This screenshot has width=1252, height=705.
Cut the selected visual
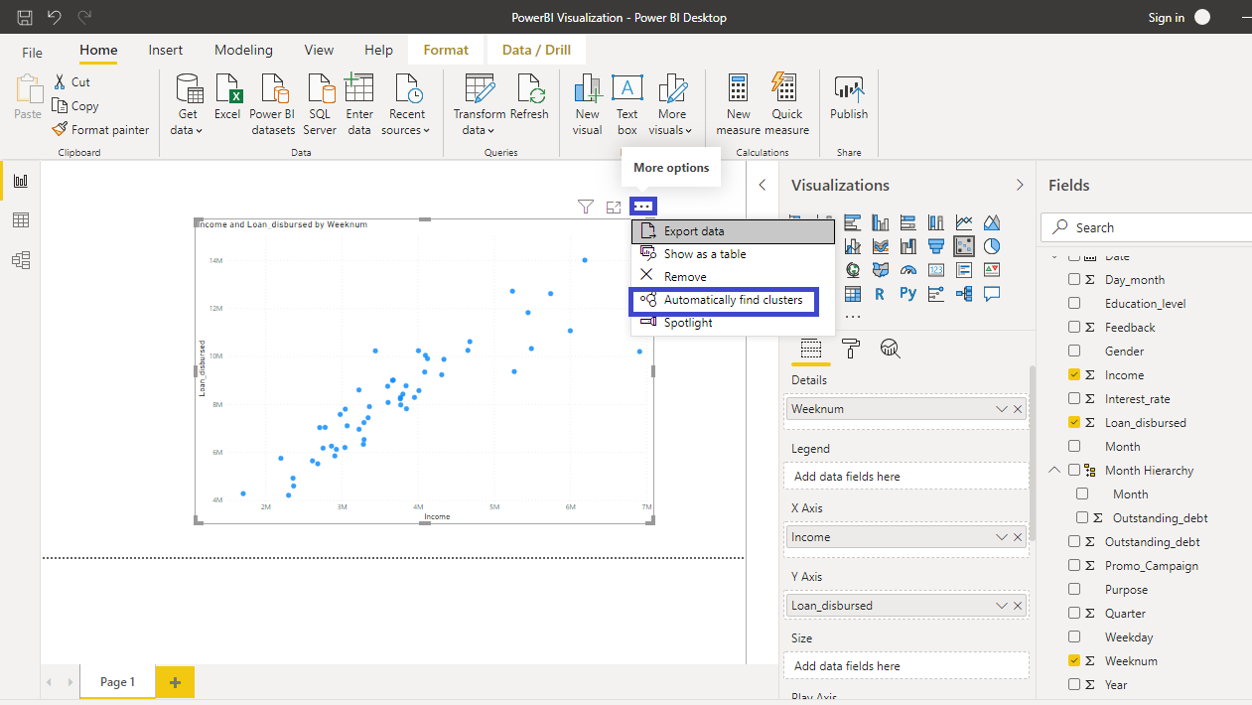coord(71,82)
